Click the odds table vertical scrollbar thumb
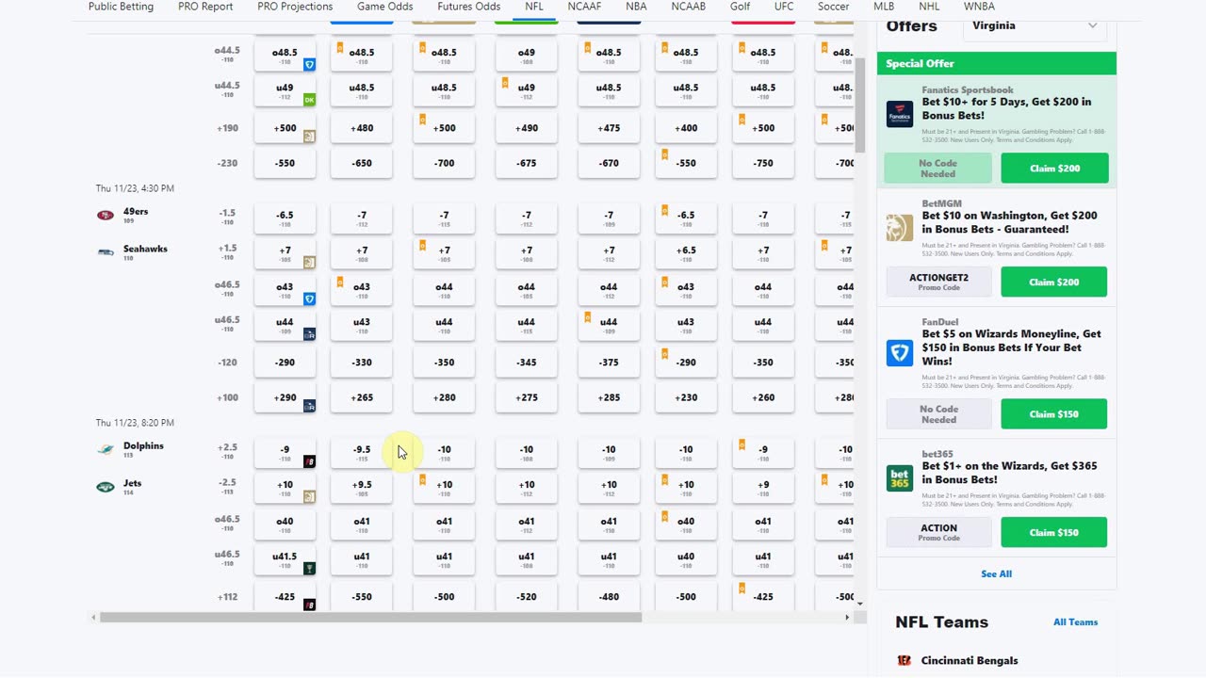 [x=860, y=104]
